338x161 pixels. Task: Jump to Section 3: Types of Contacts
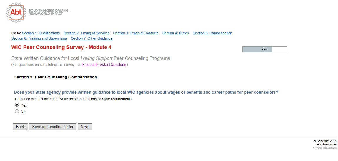click(x=135, y=33)
